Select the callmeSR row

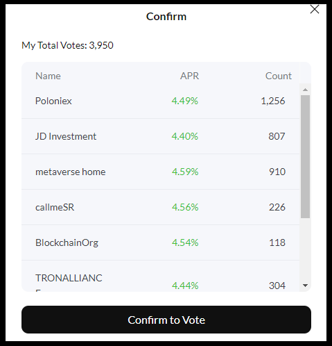[160, 207]
